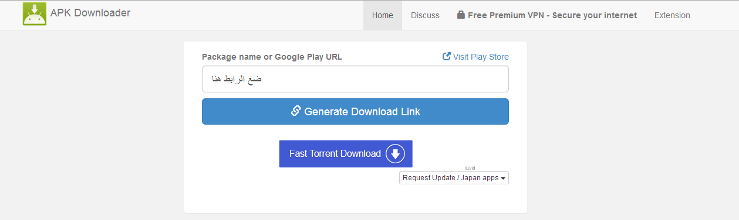739x220 pixels.
Task: Click the APK Downloader site title
Action: tap(90, 13)
